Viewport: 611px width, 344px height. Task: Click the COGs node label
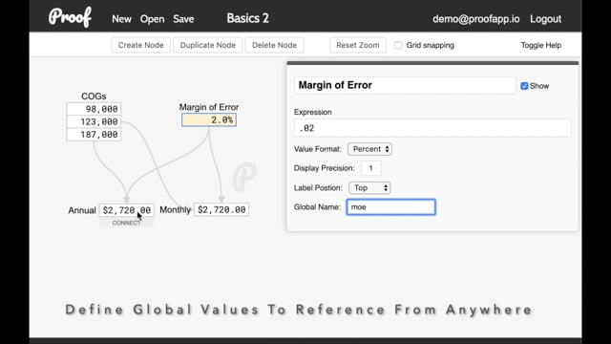click(x=94, y=96)
